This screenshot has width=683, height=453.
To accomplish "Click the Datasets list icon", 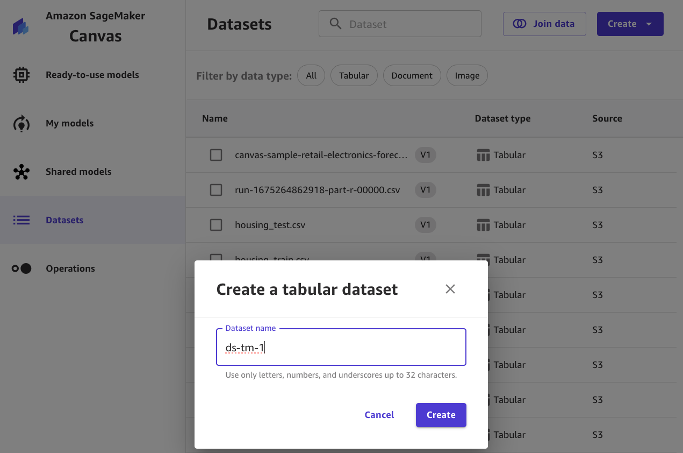I will [21, 220].
